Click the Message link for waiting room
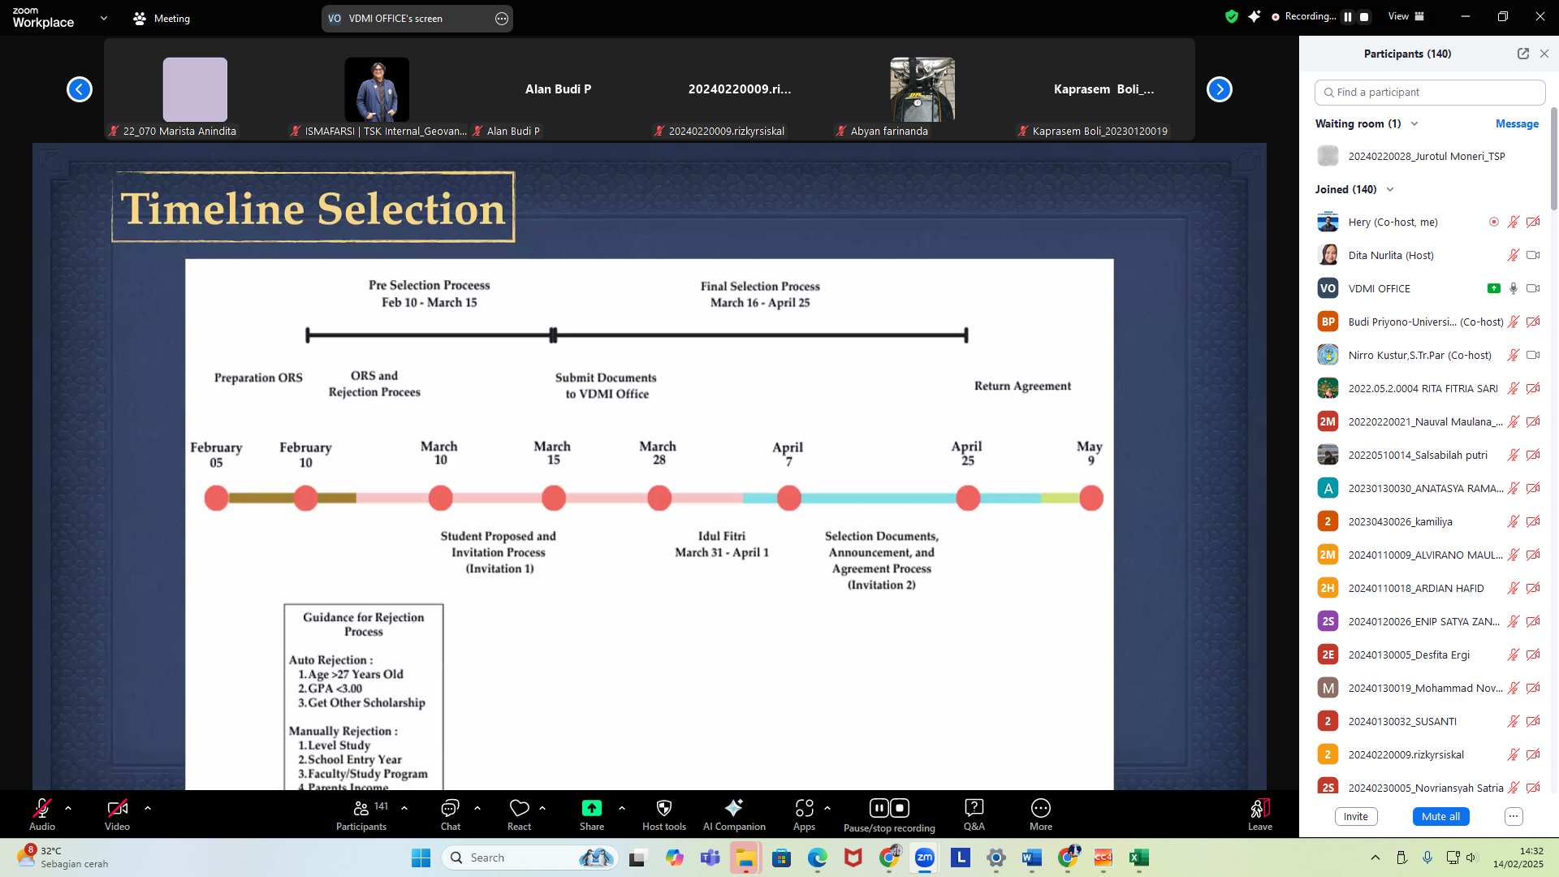Image resolution: width=1559 pixels, height=877 pixels. tap(1517, 123)
